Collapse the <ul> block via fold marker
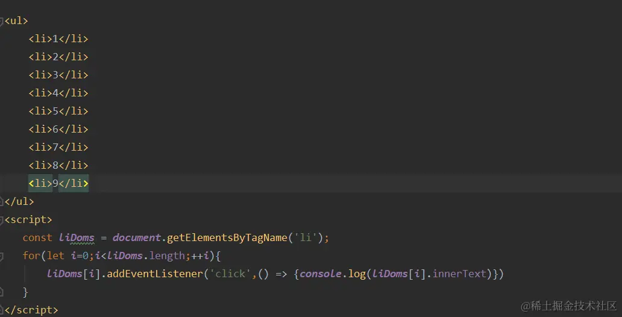This screenshot has height=317, width=622. tap(1, 20)
